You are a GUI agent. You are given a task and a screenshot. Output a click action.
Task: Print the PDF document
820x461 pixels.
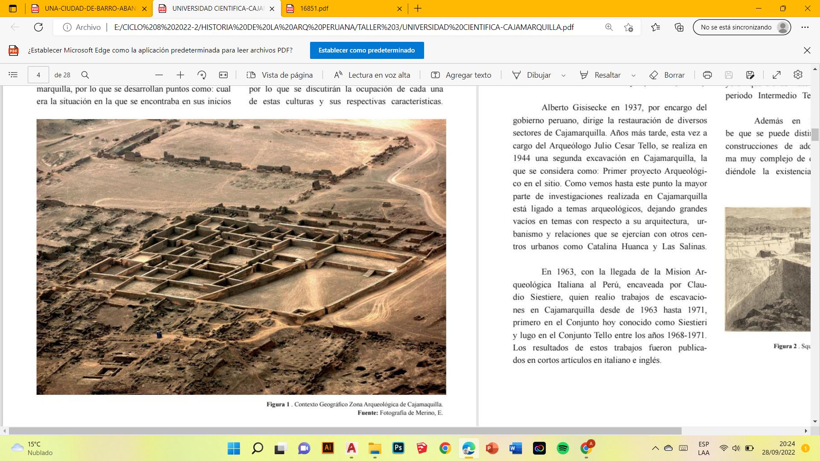pyautogui.click(x=707, y=75)
